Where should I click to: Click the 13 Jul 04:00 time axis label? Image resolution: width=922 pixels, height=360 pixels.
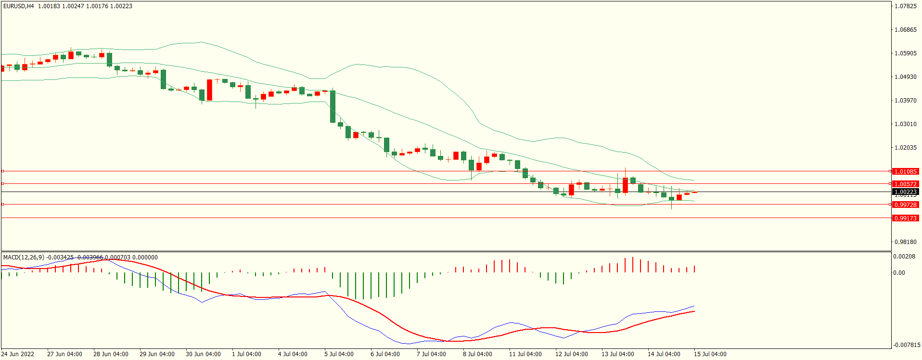617,354
